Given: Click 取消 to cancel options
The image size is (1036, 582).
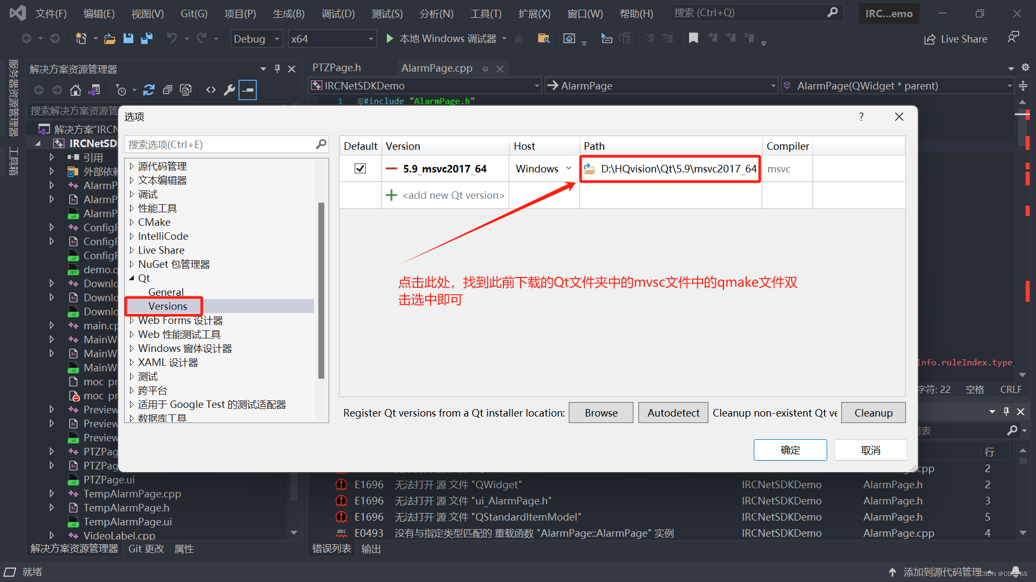Looking at the screenshot, I should pyautogui.click(x=871, y=450).
